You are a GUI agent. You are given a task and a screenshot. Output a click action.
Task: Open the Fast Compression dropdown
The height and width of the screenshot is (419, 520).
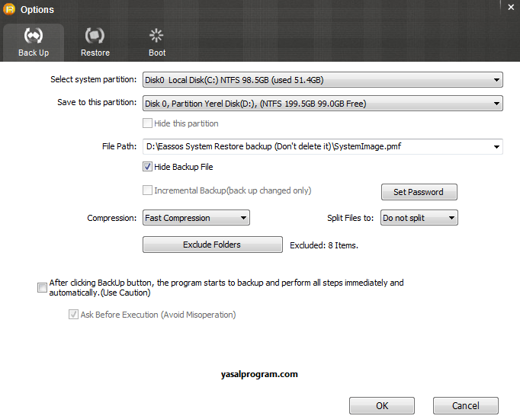pos(243,218)
